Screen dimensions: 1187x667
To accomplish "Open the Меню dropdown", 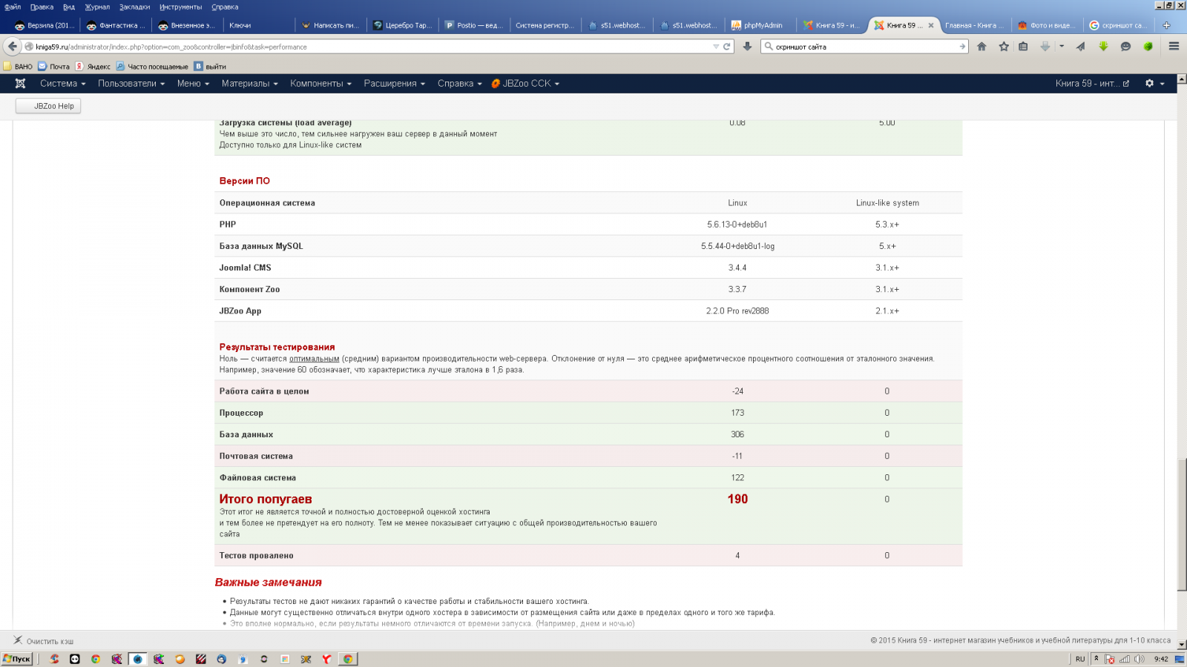I will point(193,84).
